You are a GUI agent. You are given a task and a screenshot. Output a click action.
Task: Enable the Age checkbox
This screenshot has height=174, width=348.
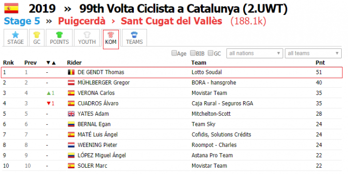(x=174, y=53)
